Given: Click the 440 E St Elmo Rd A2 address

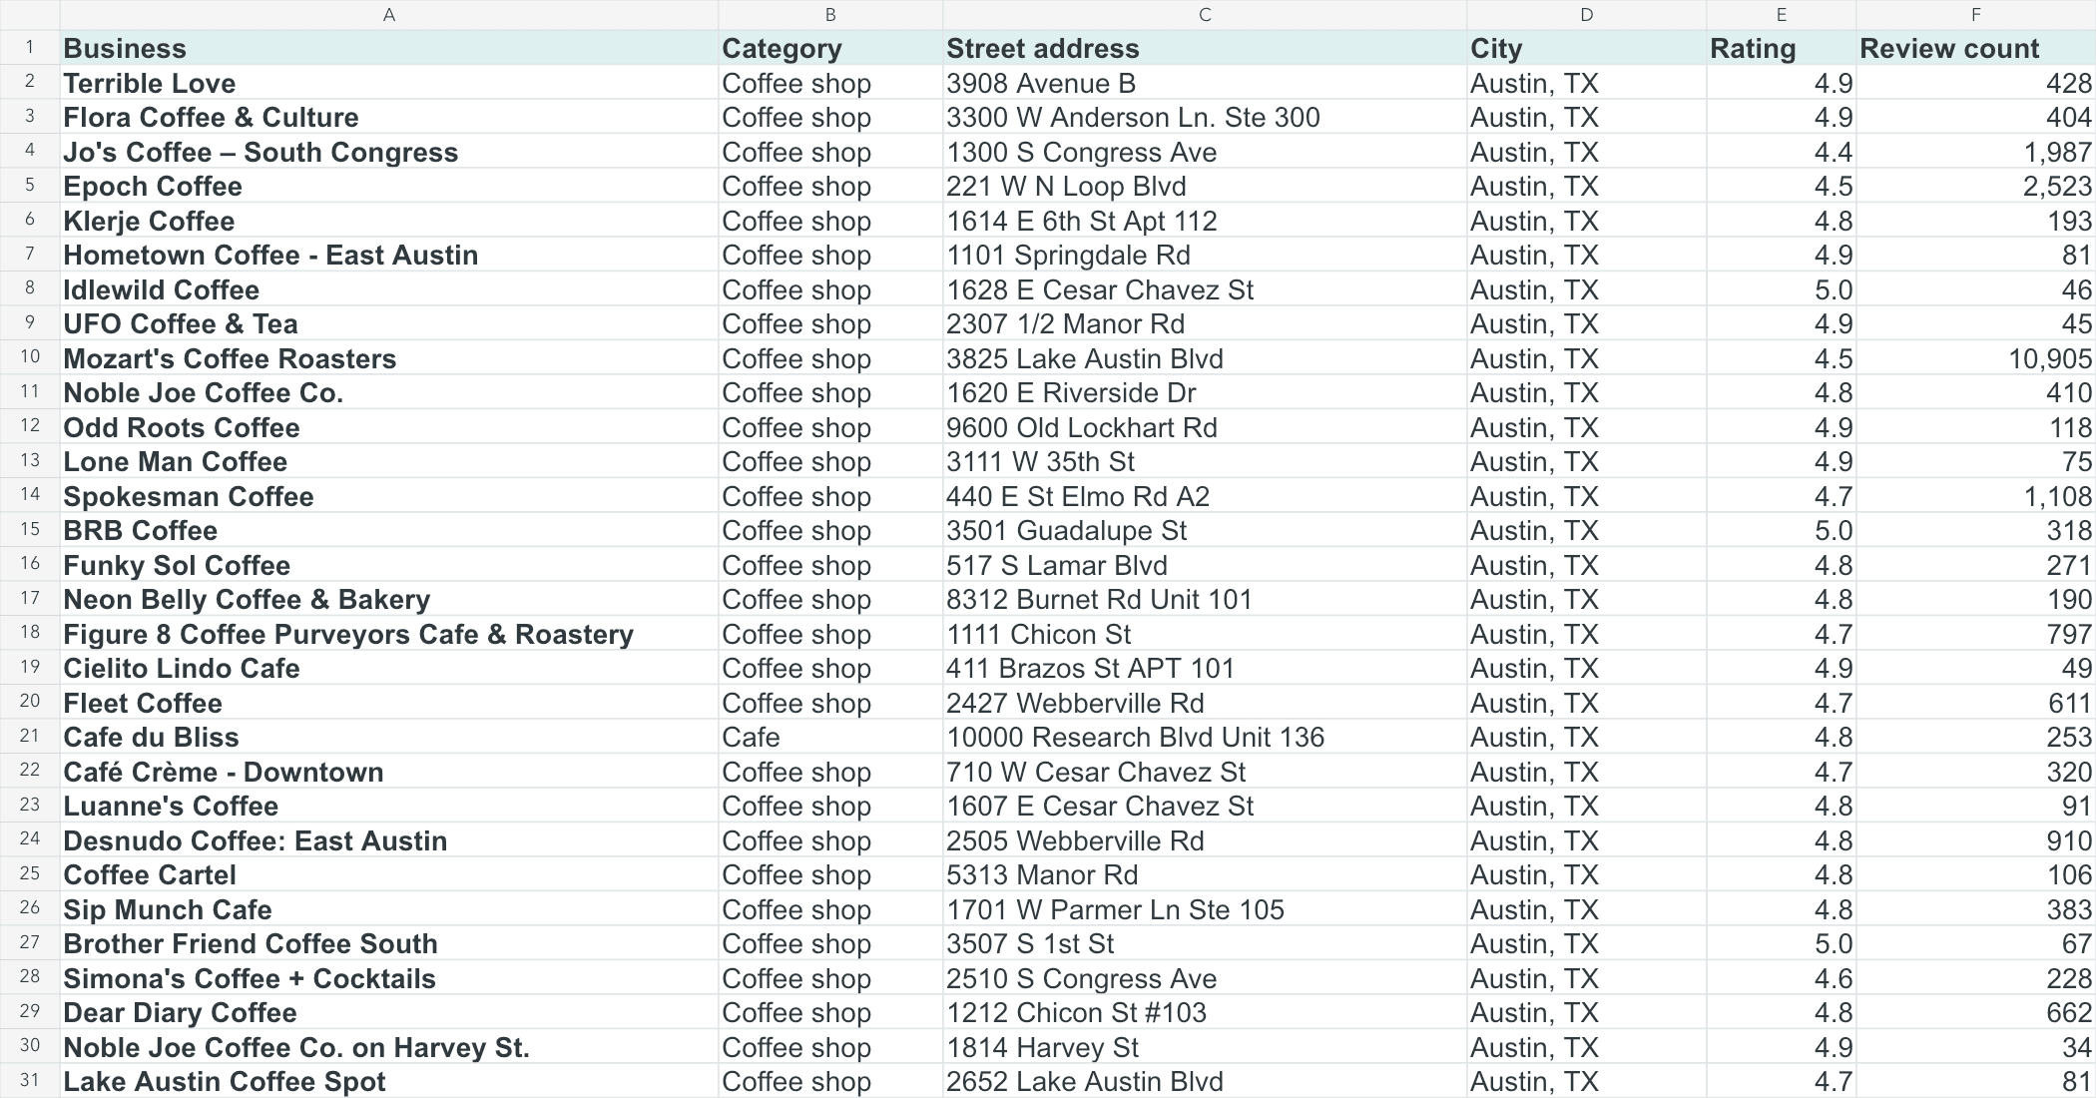Looking at the screenshot, I should tap(1205, 496).
